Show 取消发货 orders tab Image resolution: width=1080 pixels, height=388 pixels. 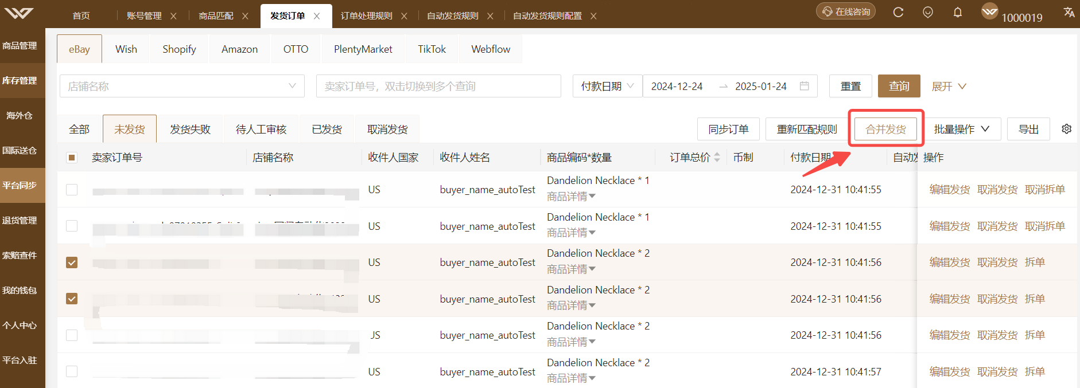point(387,130)
